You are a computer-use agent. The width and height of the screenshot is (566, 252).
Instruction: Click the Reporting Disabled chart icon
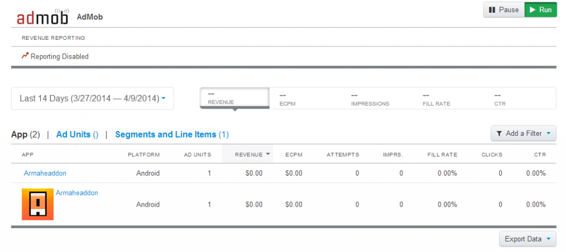(x=25, y=56)
